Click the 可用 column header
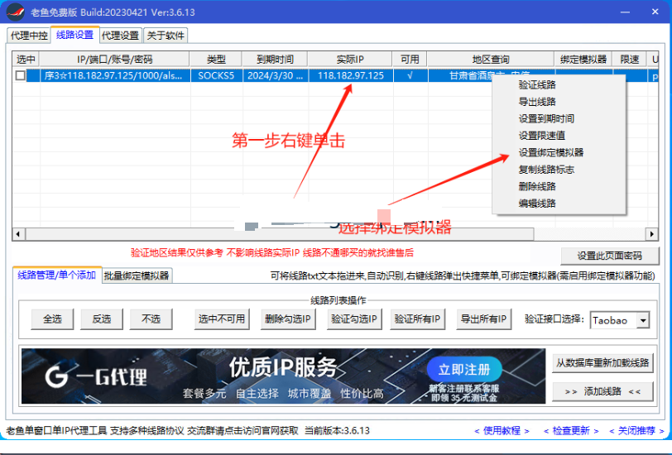Image resolution: width=672 pixels, height=455 pixels. [410, 59]
